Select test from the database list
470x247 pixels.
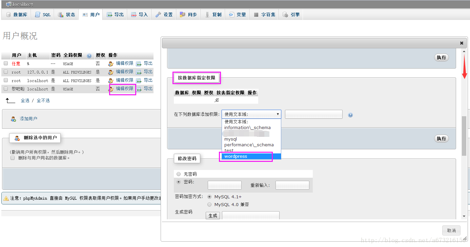pos(251,150)
